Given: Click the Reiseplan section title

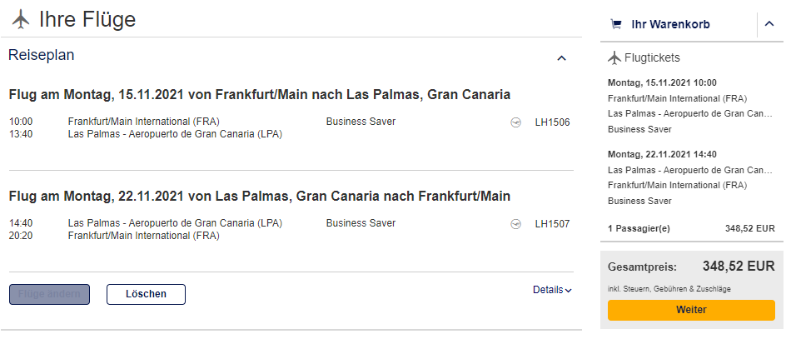Looking at the screenshot, I should pos(42,56).
